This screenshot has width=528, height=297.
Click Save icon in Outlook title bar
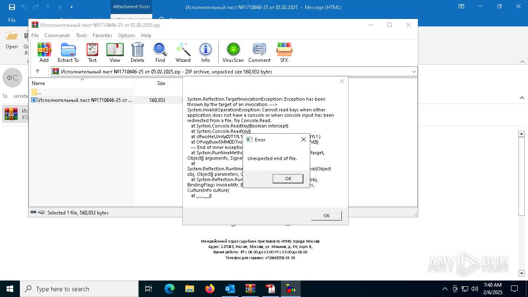click(12, 7)
